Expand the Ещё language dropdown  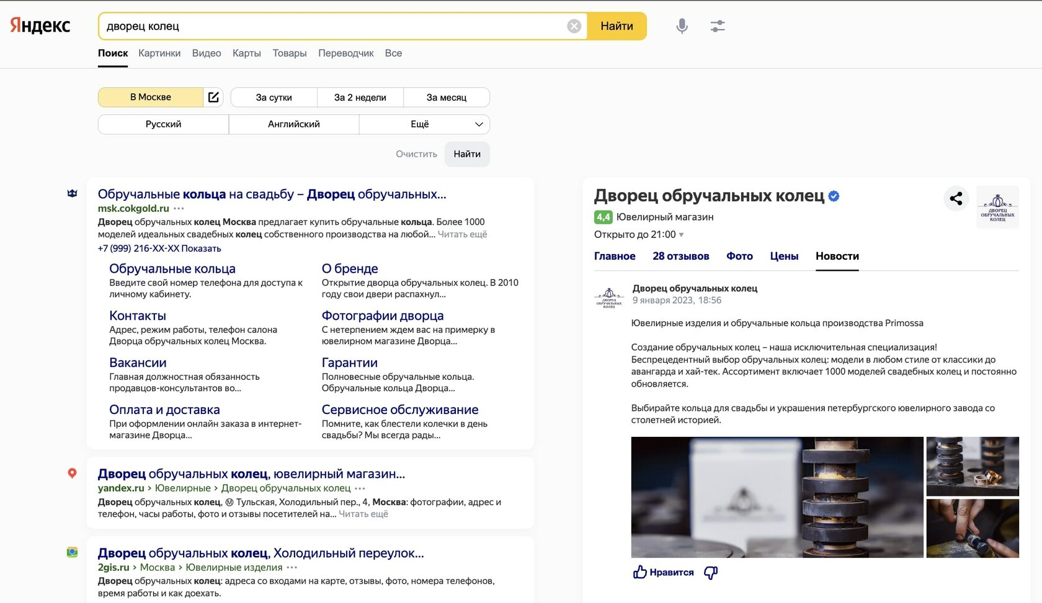pos(424,124)
